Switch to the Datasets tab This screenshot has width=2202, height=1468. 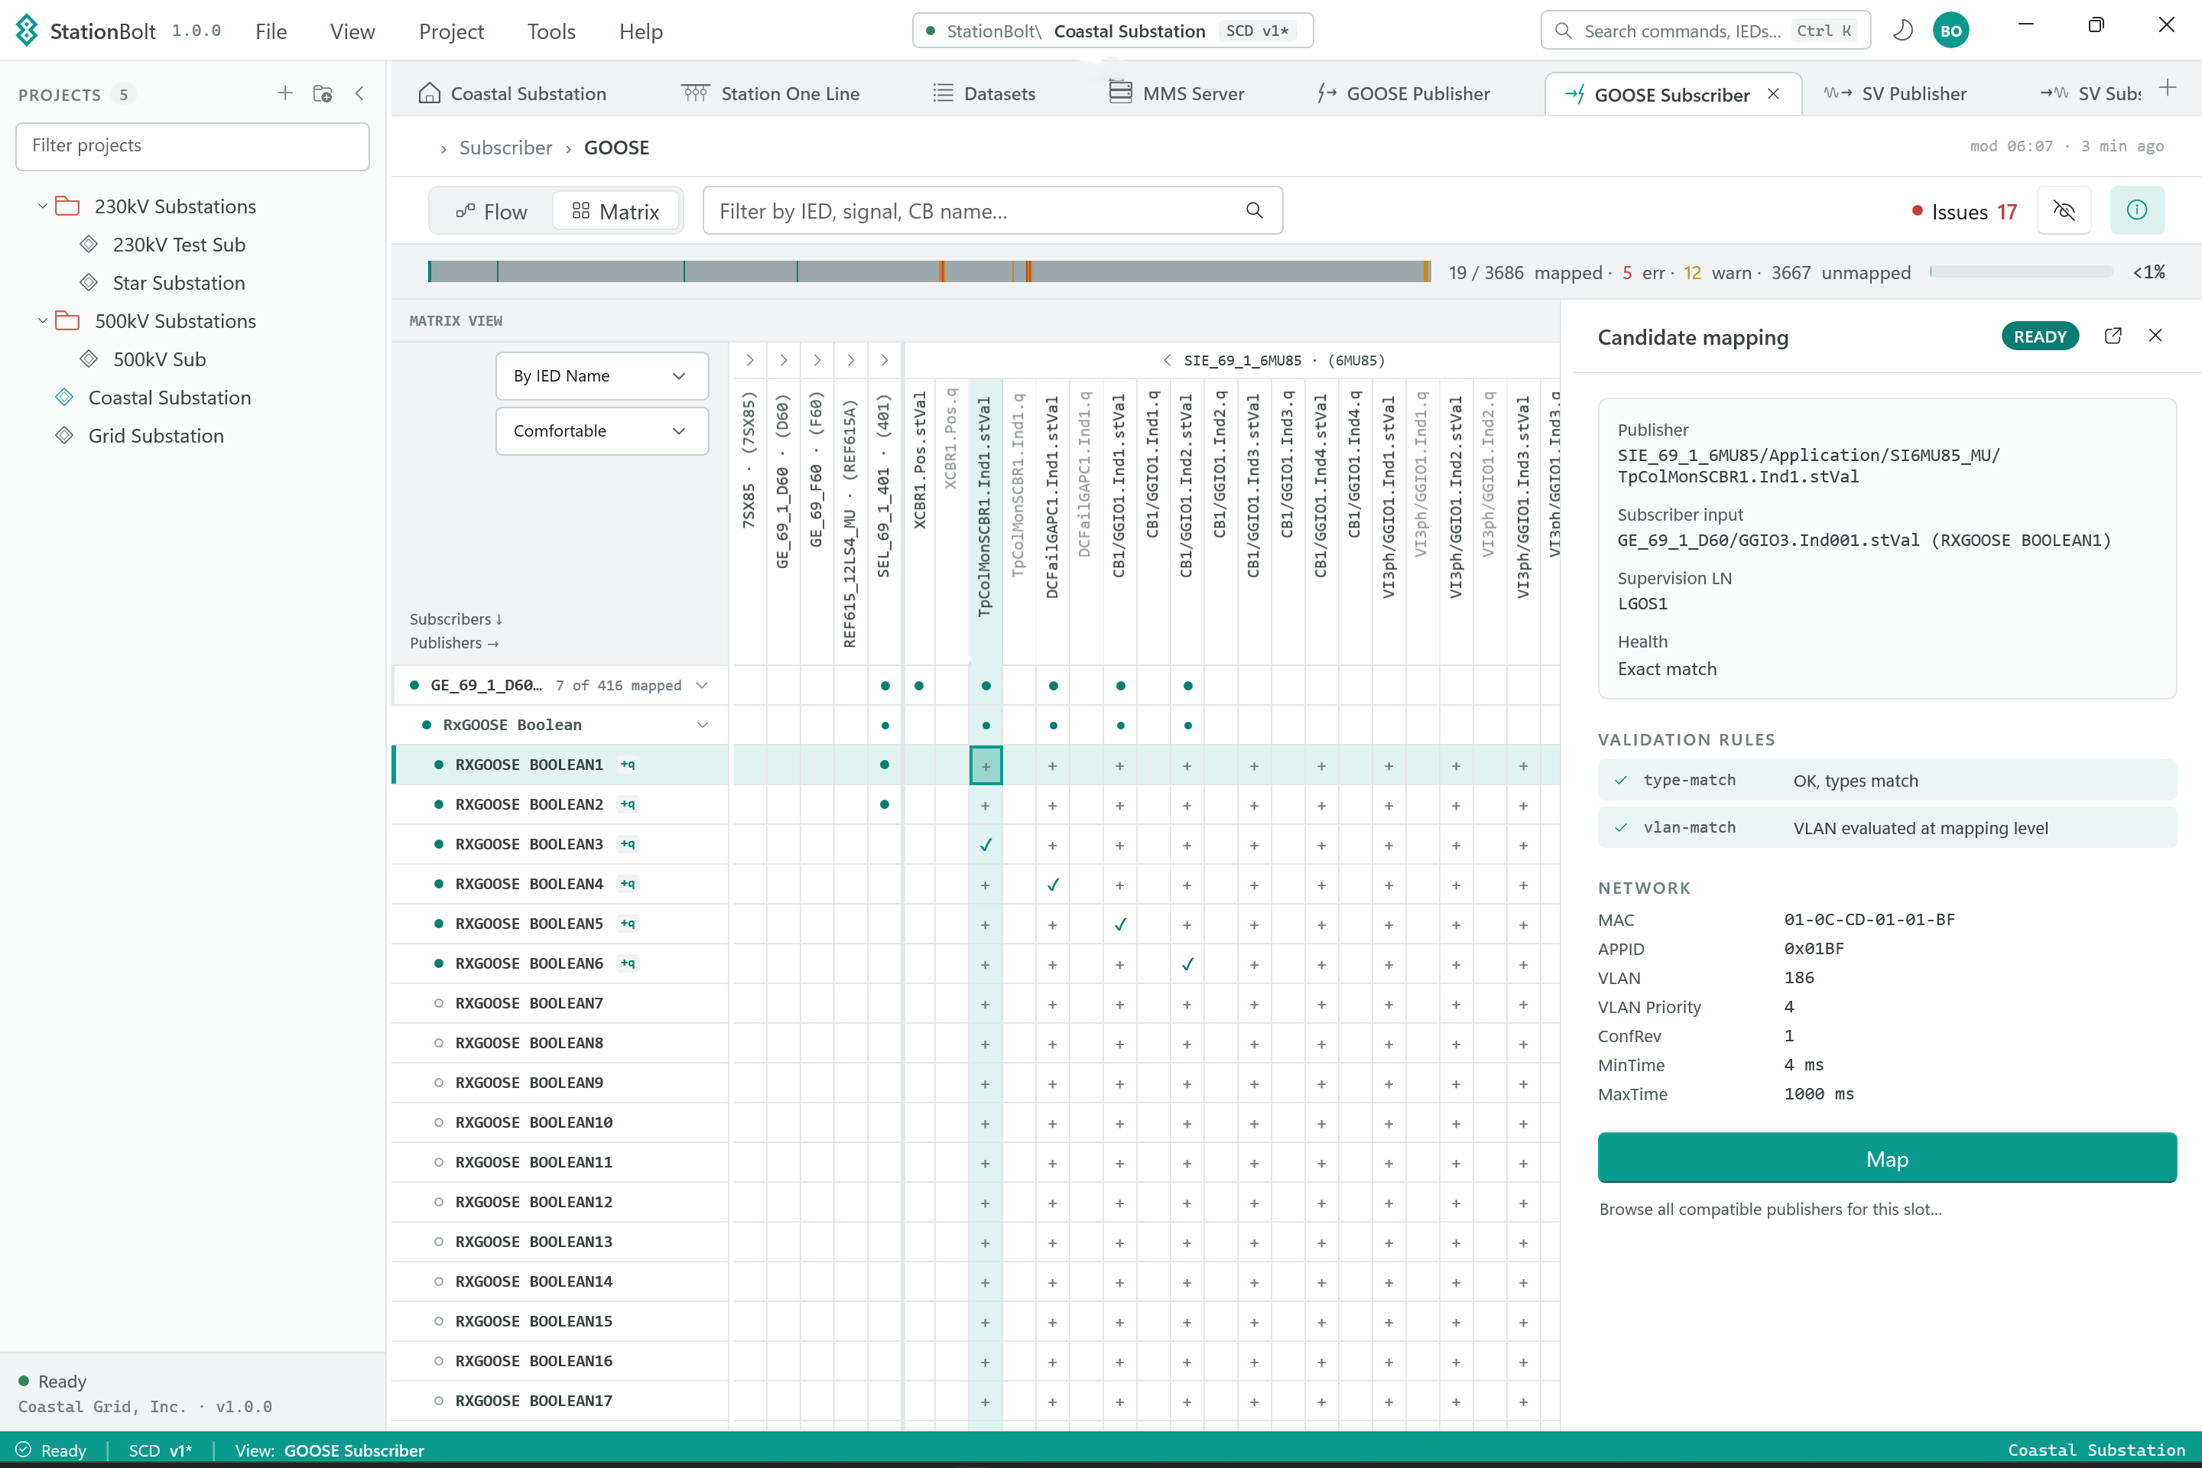[x=984, y=93]
